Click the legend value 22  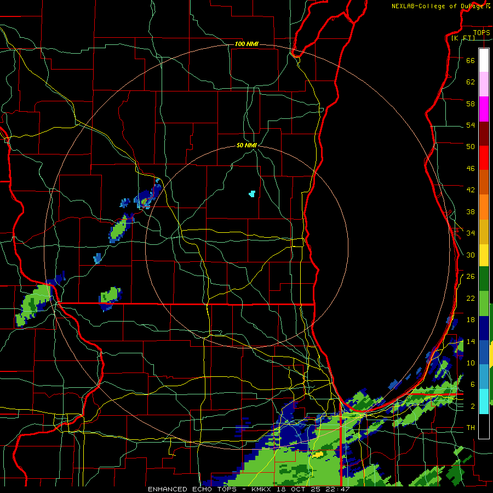[x=471, y=299]
